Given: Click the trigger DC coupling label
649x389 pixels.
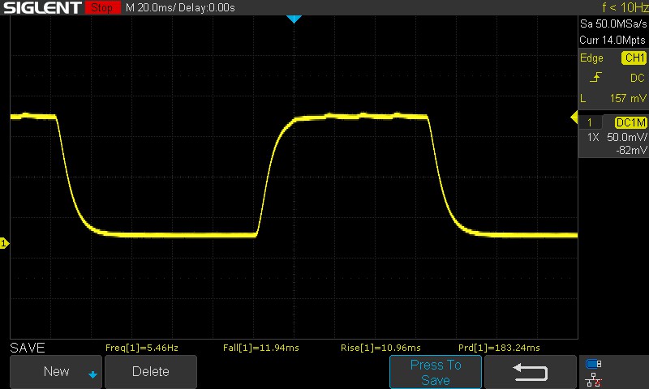Looking at the screenshot, I should click(x=638, y=78).
